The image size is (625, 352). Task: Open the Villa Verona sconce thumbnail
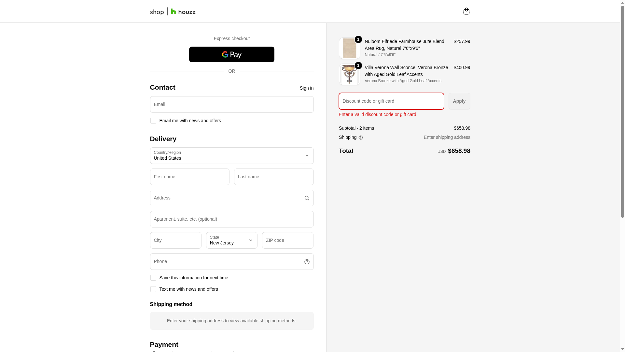click(349, 74)
